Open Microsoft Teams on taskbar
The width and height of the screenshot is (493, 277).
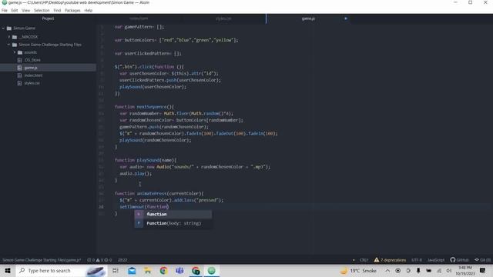[x=179, y=270]
